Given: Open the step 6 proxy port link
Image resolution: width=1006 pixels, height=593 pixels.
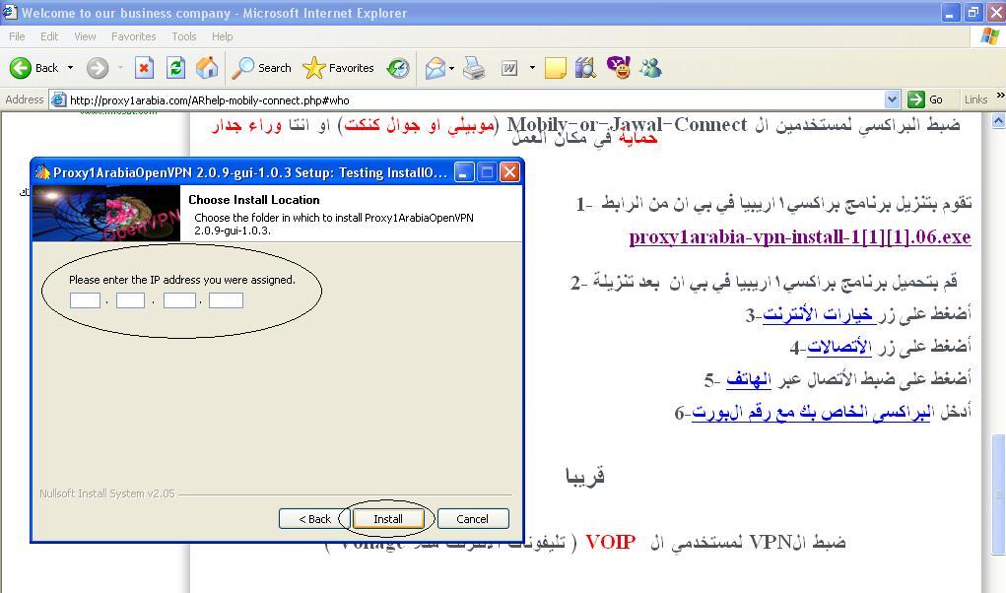Looking at the screenshot, I should click(x=811, y=412).
